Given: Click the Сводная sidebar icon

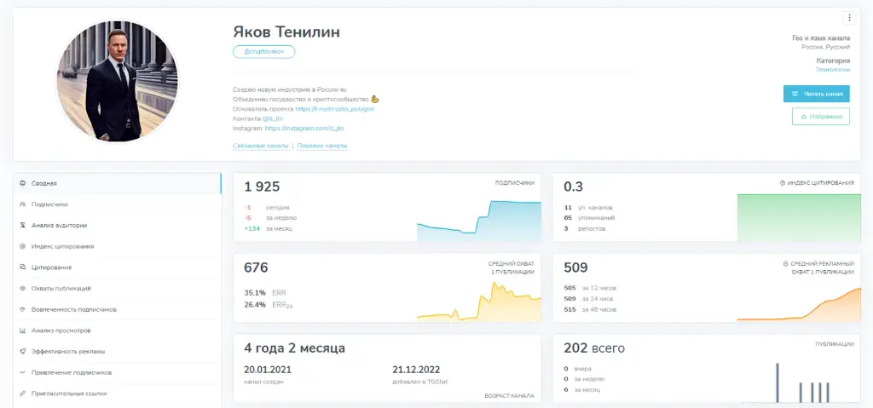Looking at the screenshot, I should (x=23, y=183).
